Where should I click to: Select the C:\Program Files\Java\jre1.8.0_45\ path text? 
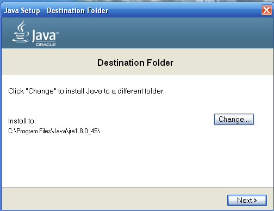[x=54, y=131]
